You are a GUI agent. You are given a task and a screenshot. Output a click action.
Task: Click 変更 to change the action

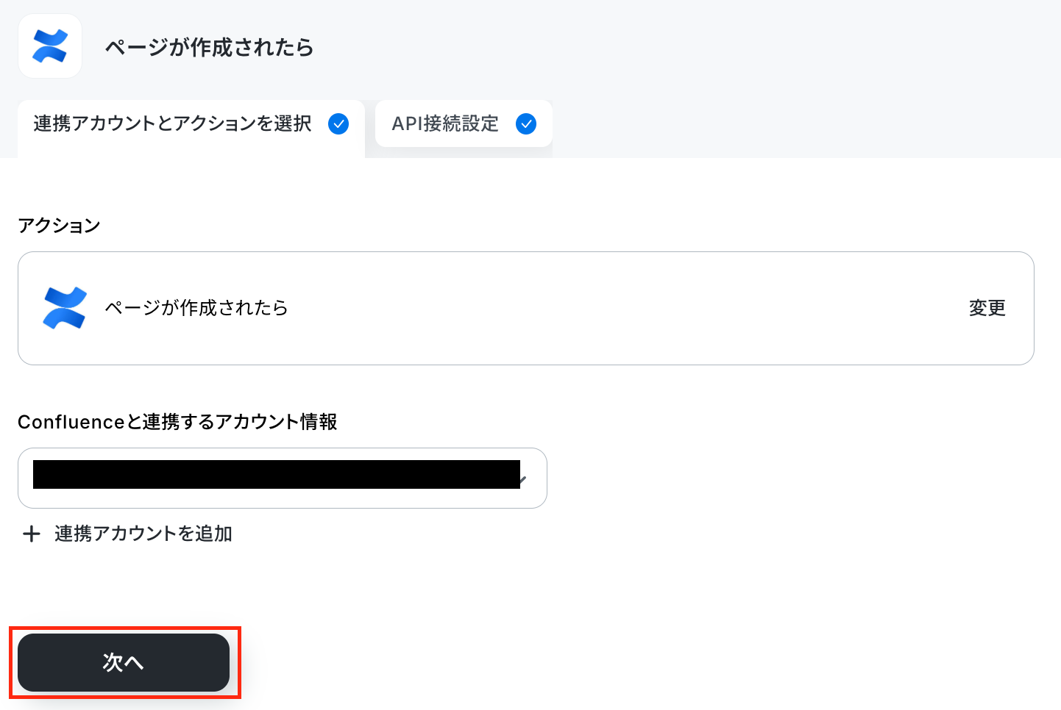tap(987, 308)
